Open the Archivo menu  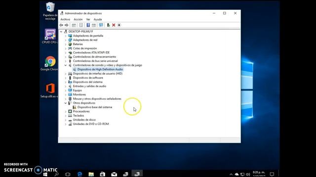65,20
